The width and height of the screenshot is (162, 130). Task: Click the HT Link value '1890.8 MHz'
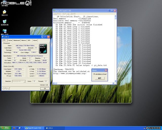pos(18,76)
